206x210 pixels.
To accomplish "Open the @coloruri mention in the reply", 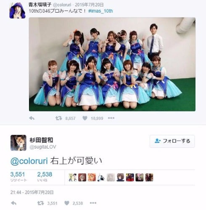I will pos(29,161).
